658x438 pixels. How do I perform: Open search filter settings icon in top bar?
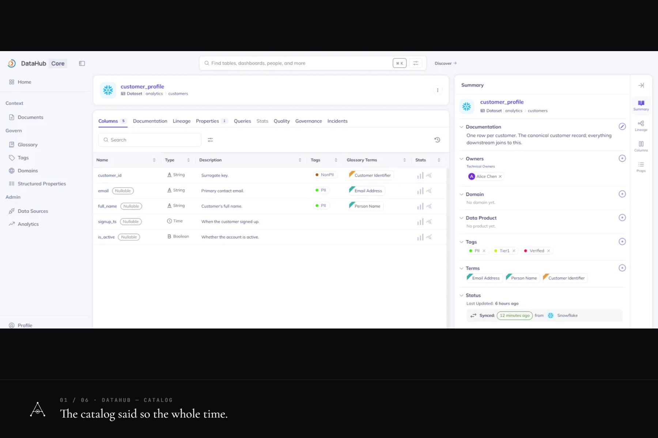(416, 63)
